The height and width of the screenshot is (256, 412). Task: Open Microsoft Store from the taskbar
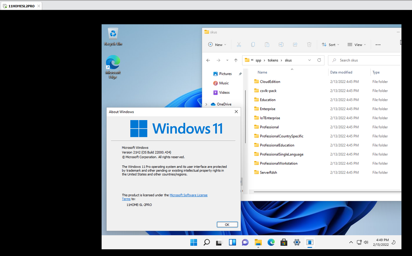(x=284, y=242)
